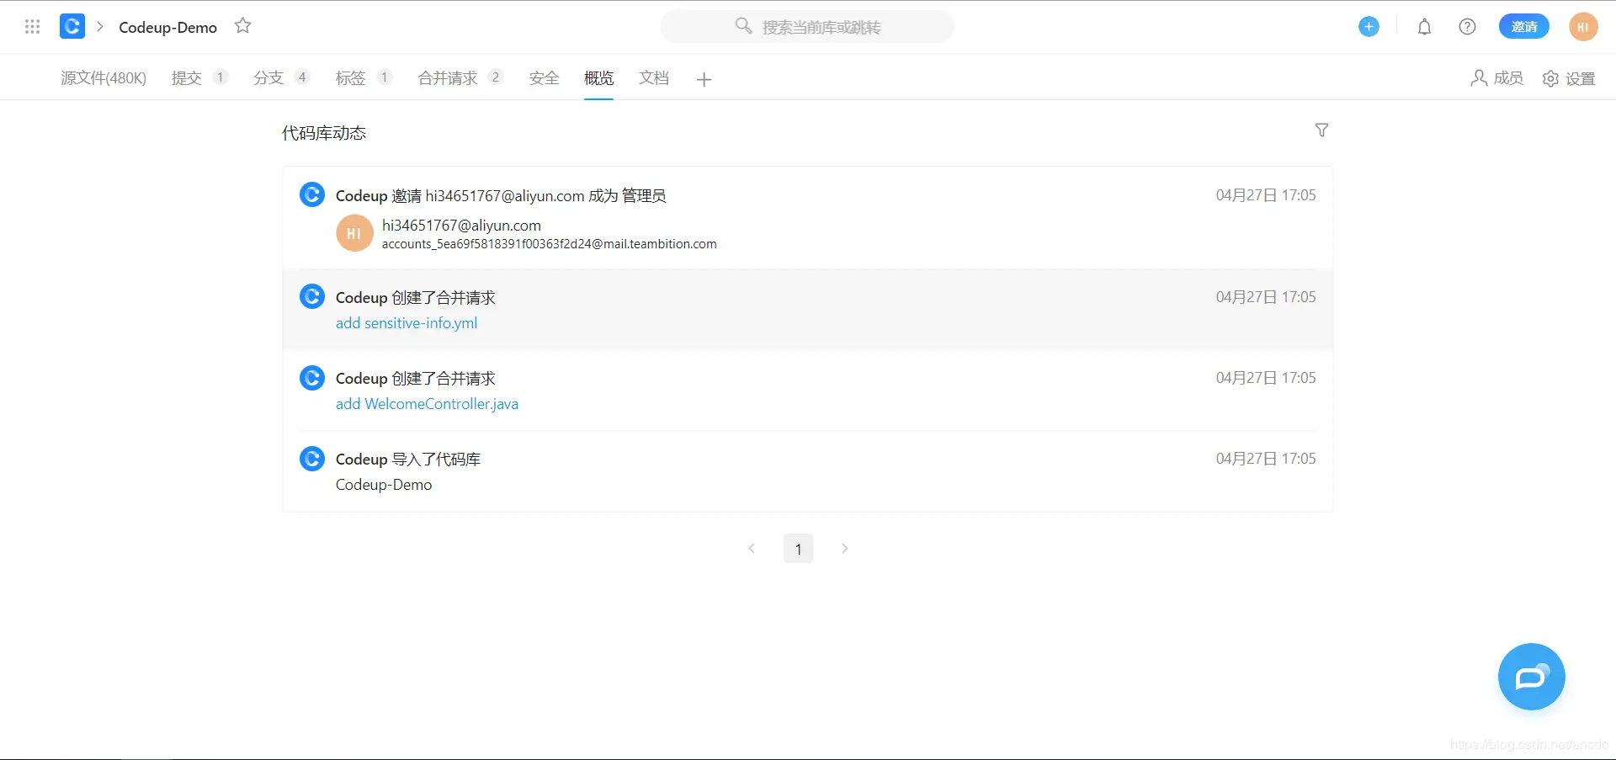Switch to the 合并请求 tab
This screenshot has height=760, width=1616.
click(449, 77)
